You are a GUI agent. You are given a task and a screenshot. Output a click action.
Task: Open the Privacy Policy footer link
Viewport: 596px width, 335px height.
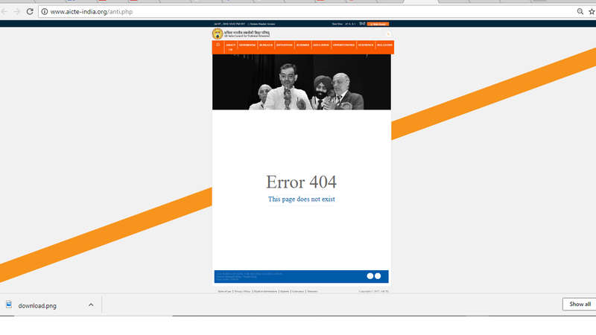243,291
